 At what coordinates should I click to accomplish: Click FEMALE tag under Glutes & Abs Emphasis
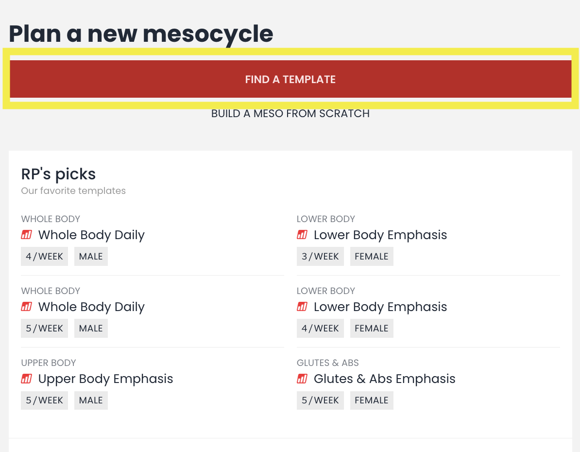click(x=371, y=400)
